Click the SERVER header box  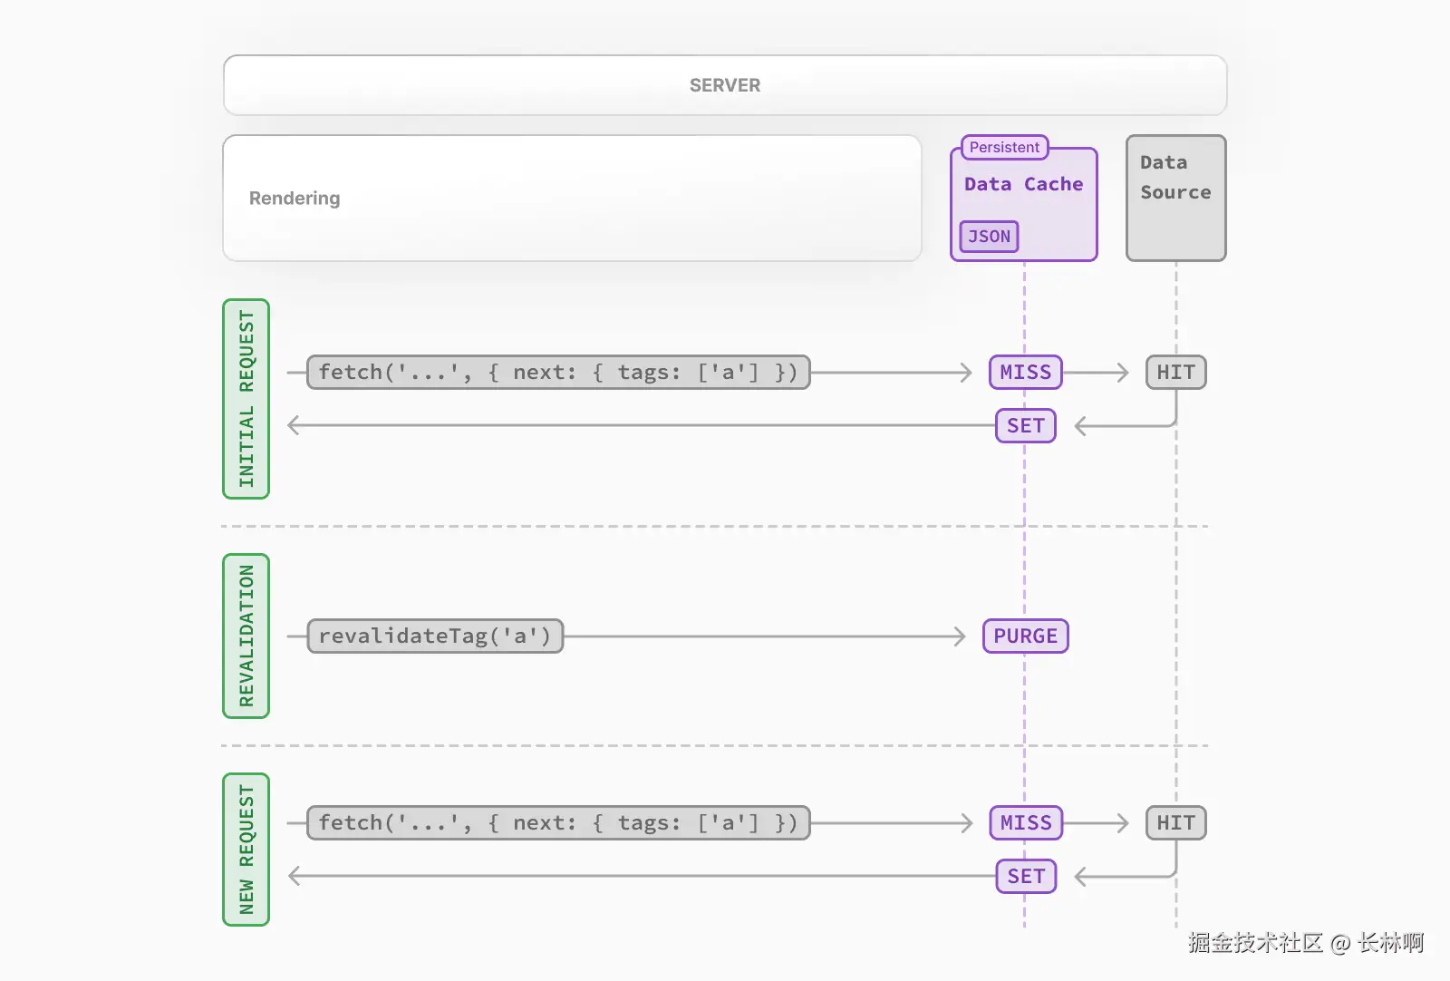725,85
